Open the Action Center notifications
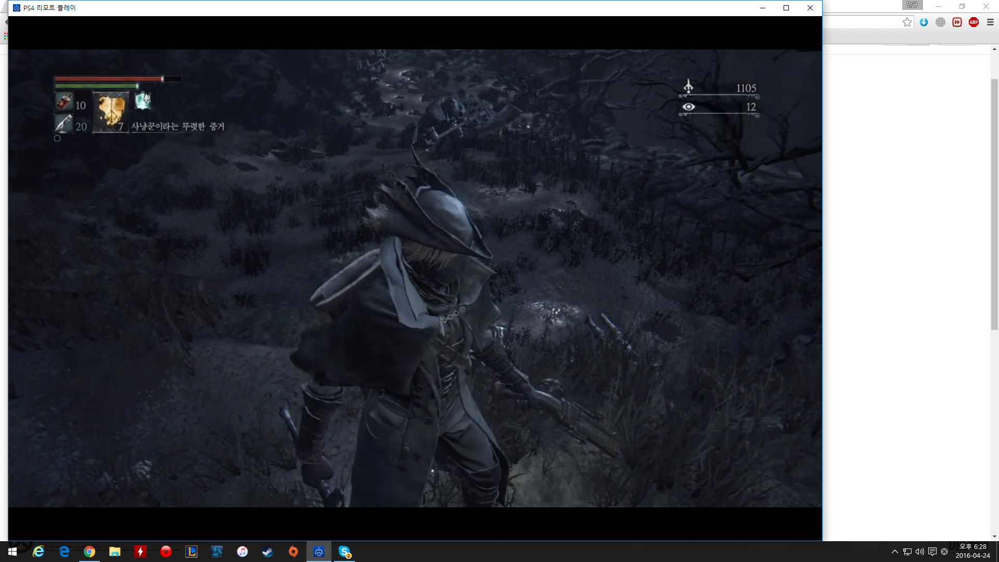The width and height of the screenshot is (999, 562). (x=932, y=552)
